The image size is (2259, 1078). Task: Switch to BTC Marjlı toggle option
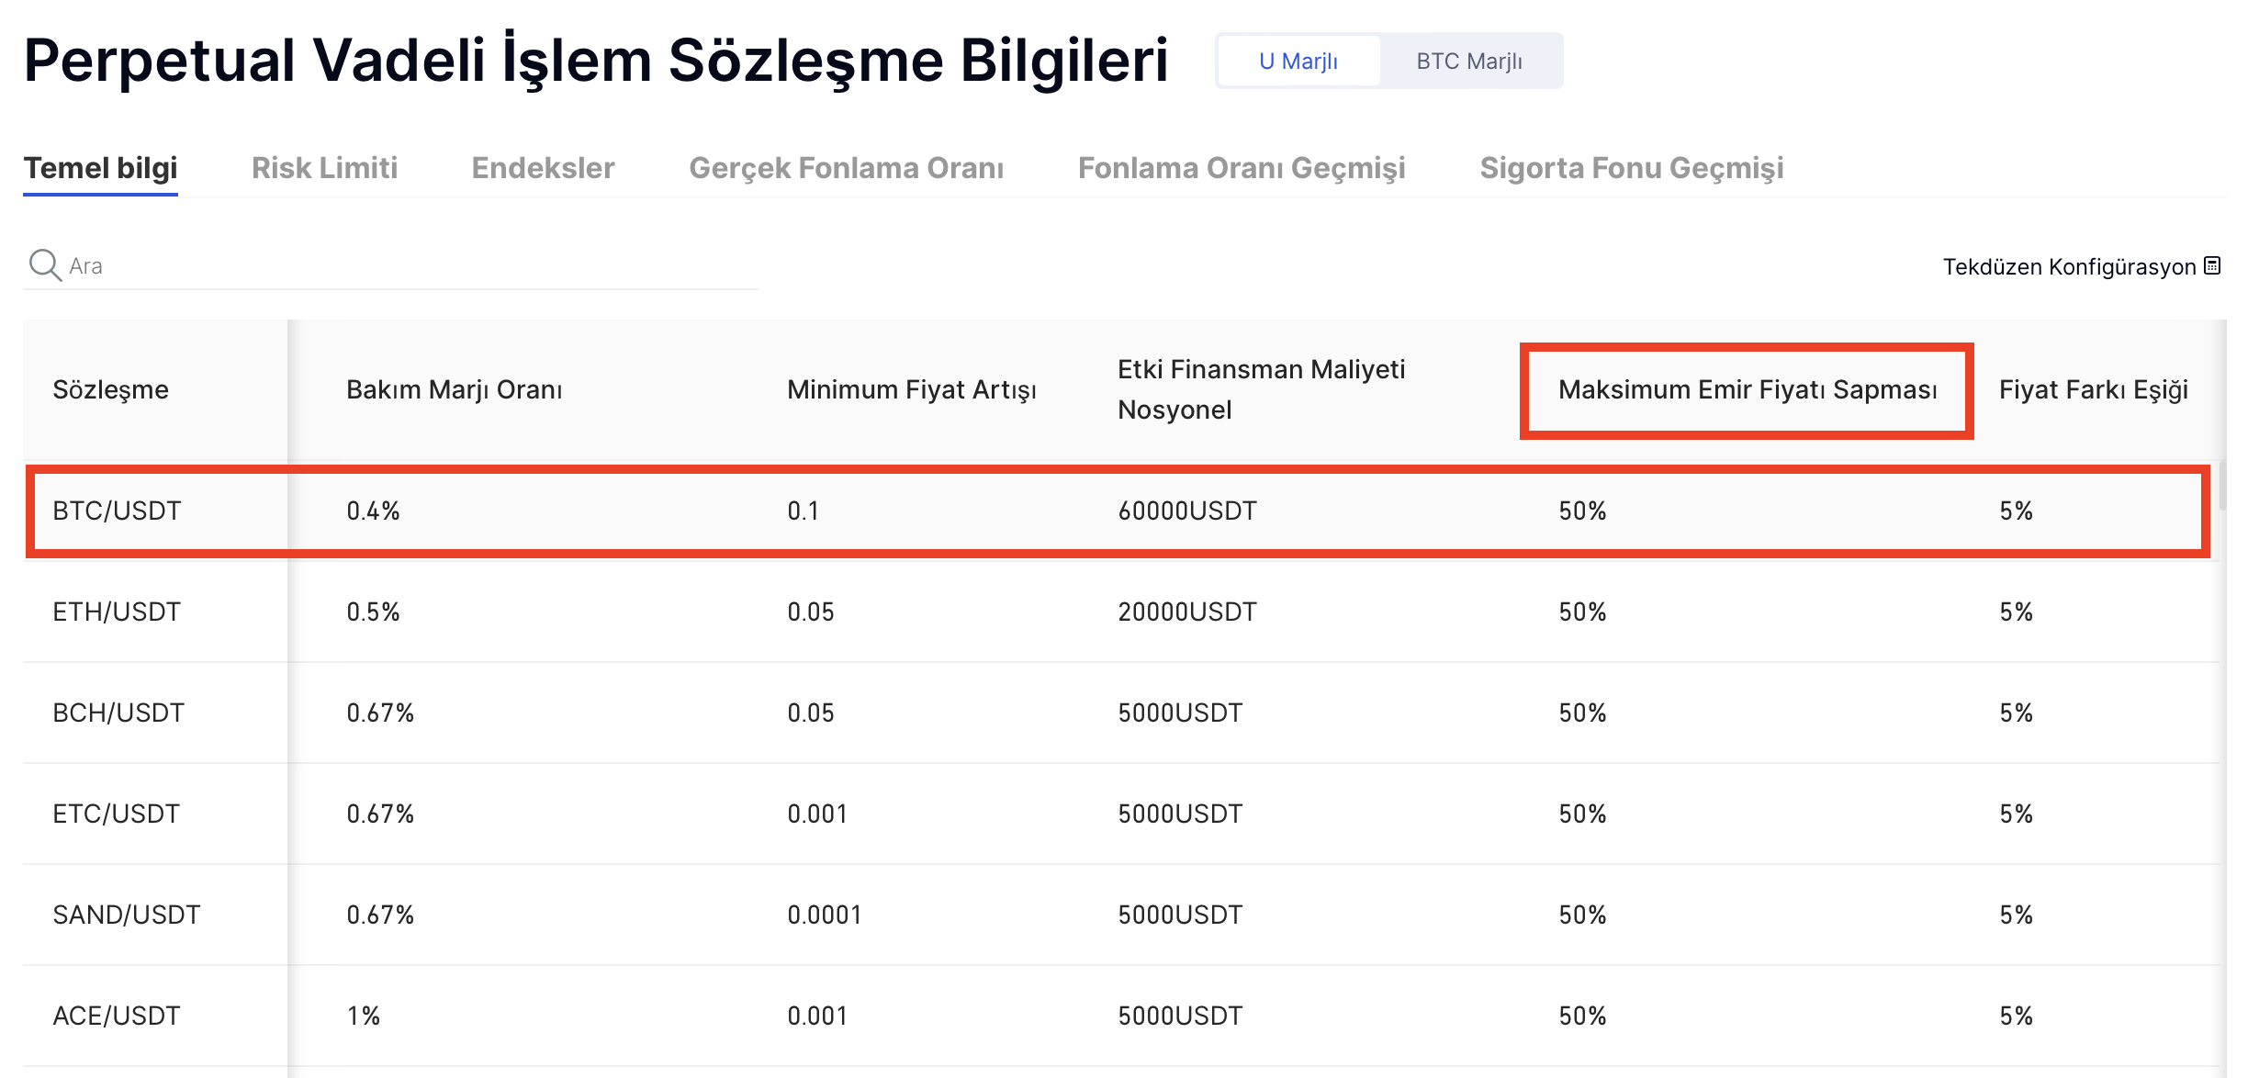point(1468,62)
